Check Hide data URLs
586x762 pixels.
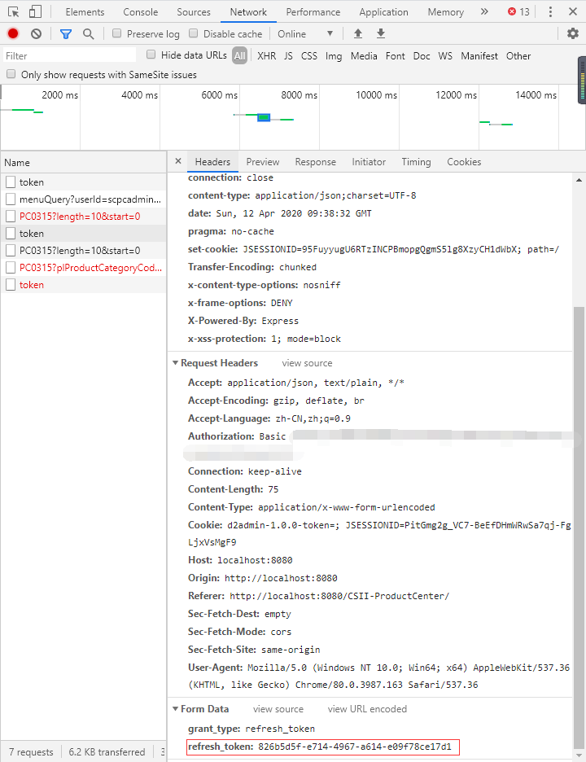[x=151, y=55]
